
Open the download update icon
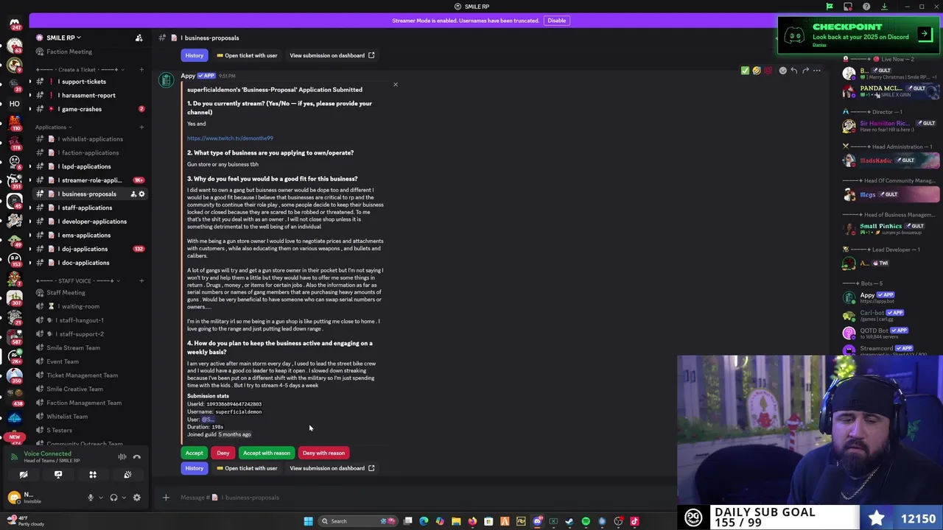884,7
